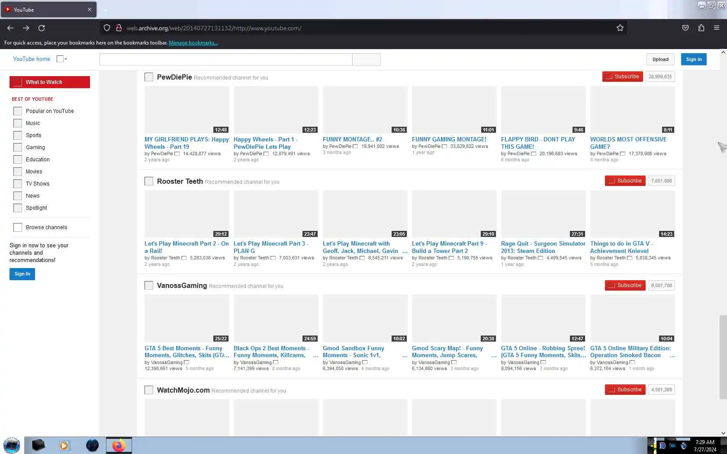This screenshot has width=727, height=454.
Task: Click the search button beside the search box
Action: click(366, 59)
